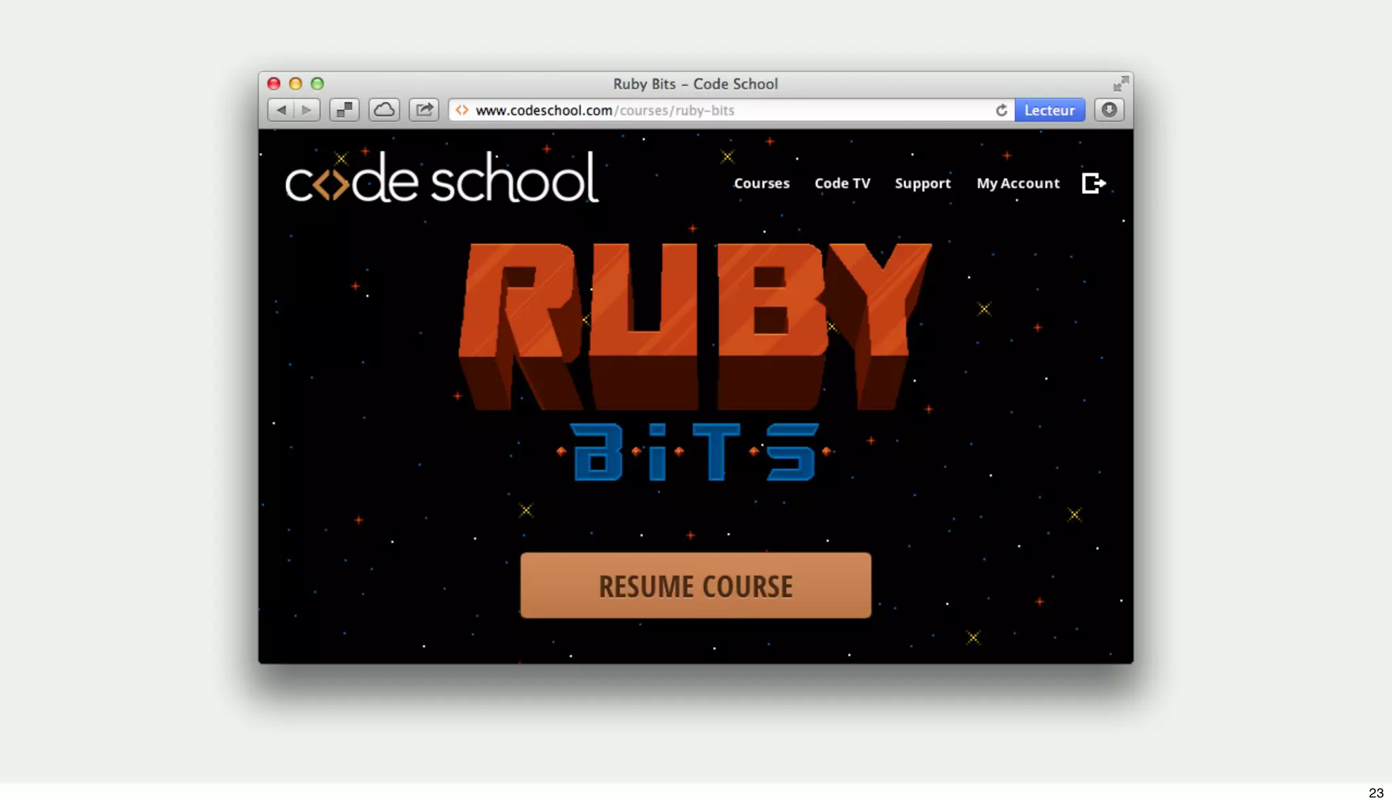Click the Code School site favicon in address bar
Viewport: 1392px width, 805px height.
[462, 110]
